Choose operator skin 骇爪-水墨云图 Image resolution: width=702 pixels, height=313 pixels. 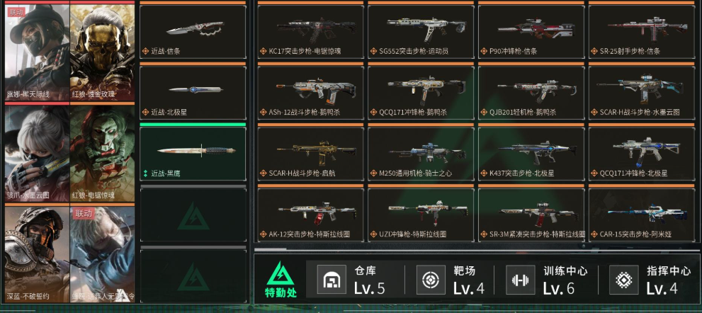click(x=37, y=153)
